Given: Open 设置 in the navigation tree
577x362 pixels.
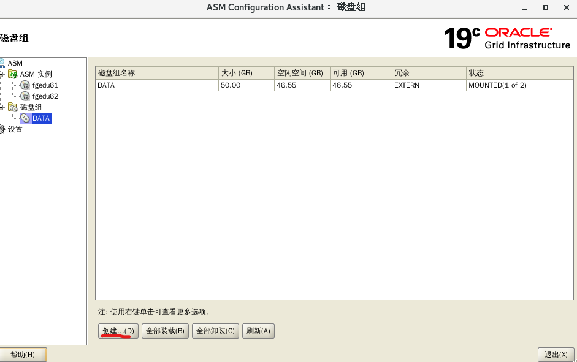Looking at the screenshot, I should click(x=15, y=129).
